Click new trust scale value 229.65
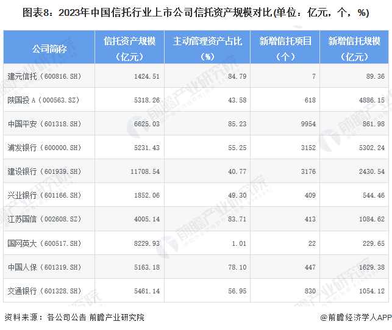The image size is (392, 330). coord(374,243)
